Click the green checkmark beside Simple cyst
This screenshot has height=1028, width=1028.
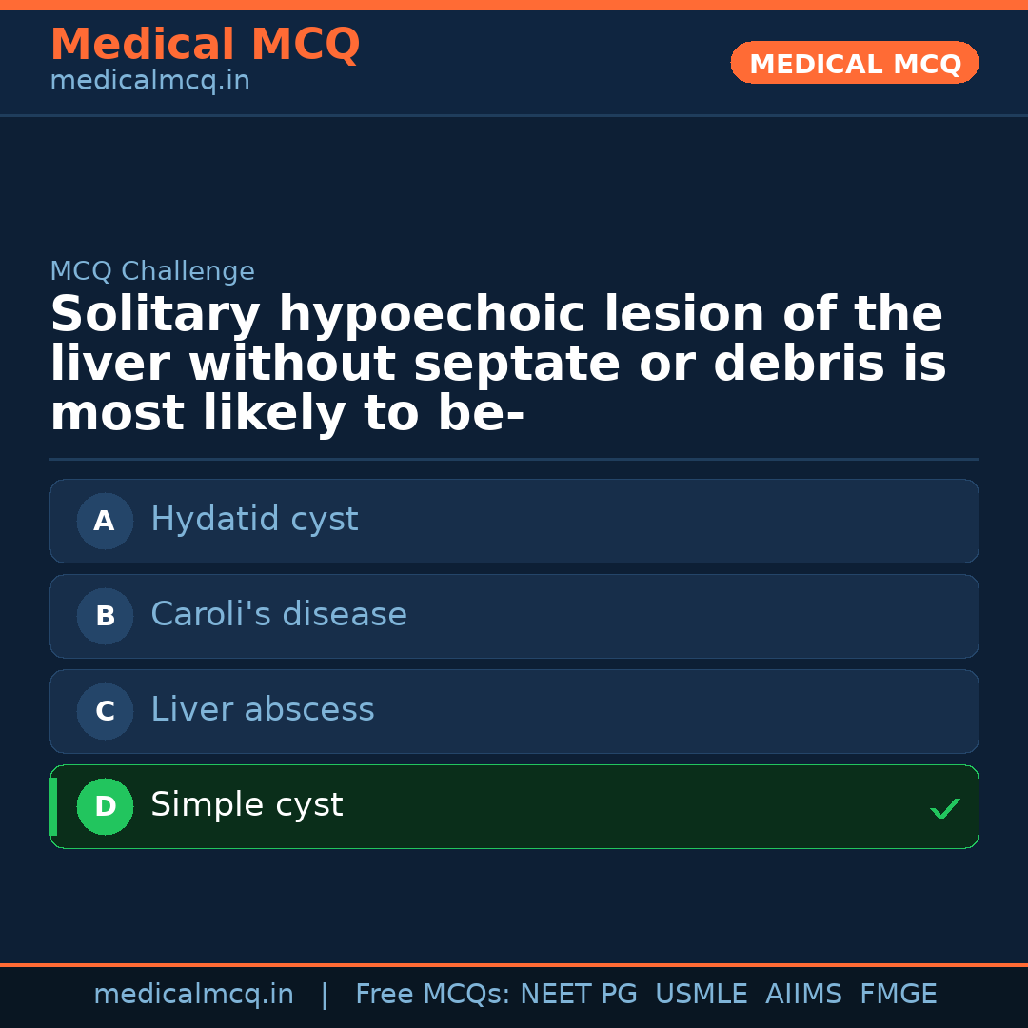pos(944,808)
